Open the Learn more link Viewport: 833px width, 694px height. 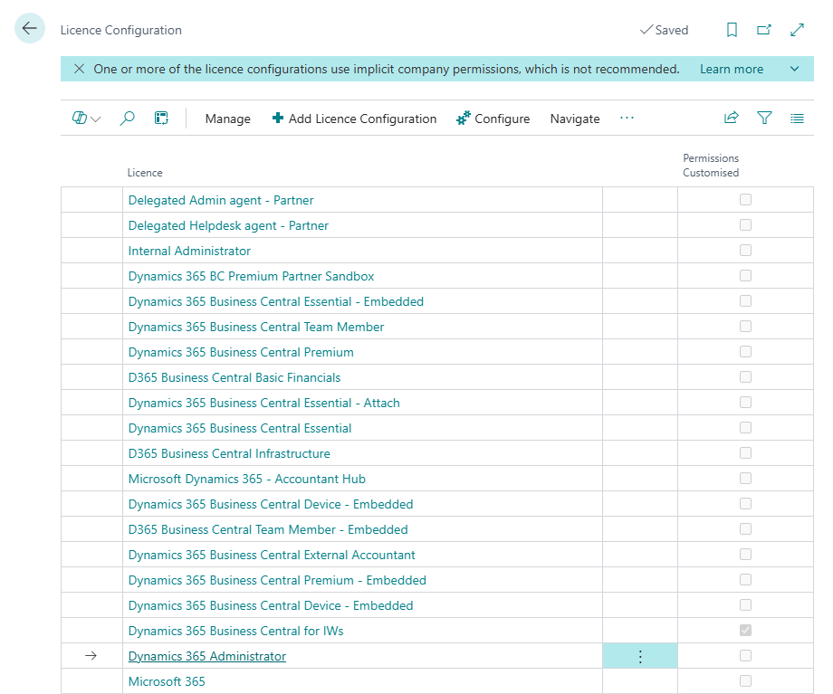731,69
